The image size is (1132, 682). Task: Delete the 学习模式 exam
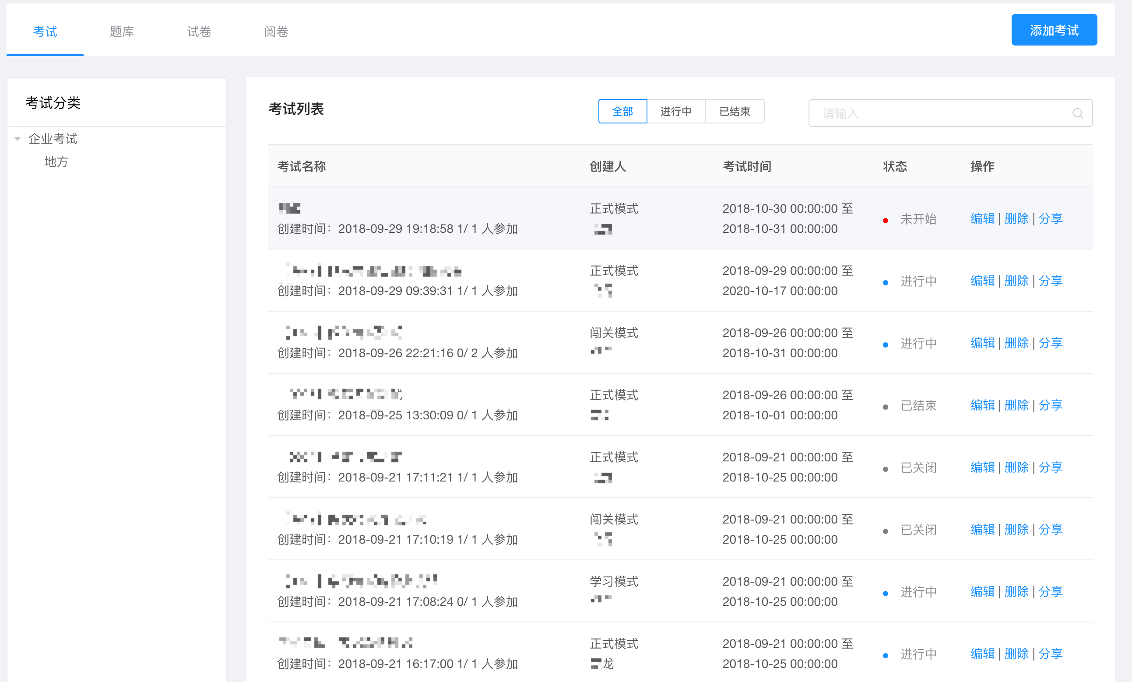coord(1016,591)
